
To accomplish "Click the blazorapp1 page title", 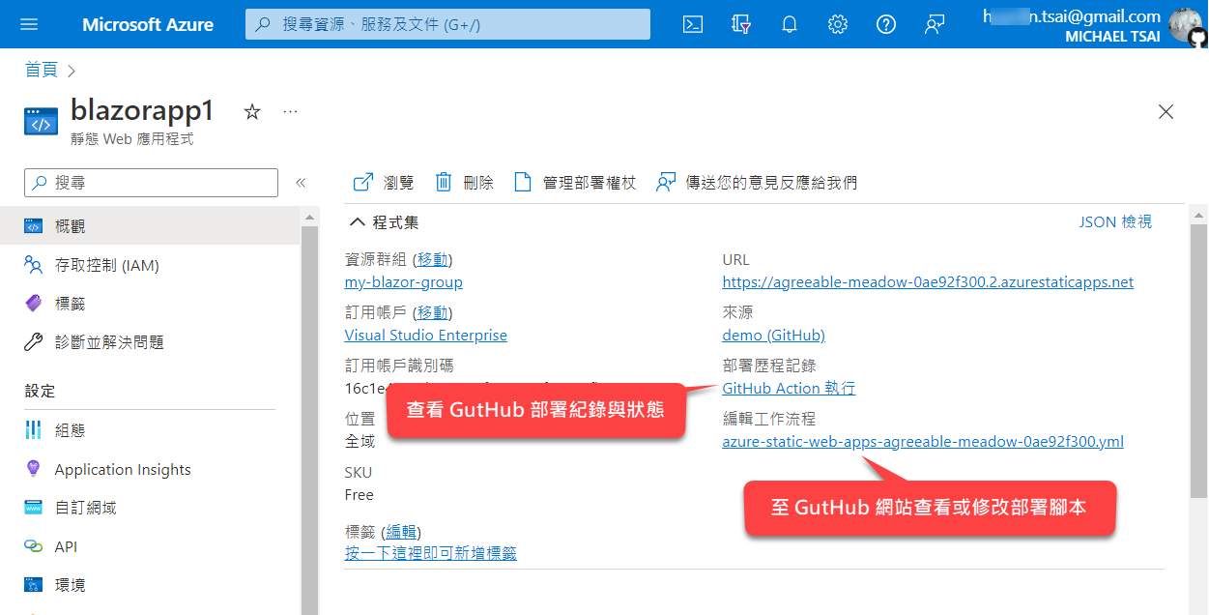I will pos(142,110).
